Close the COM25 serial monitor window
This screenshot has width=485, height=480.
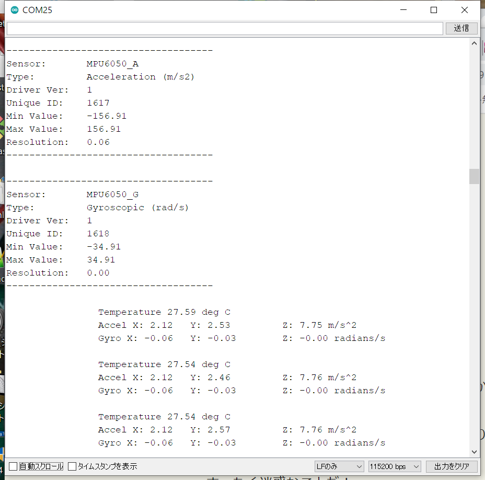pyautogui.click(x=464, y=10)
